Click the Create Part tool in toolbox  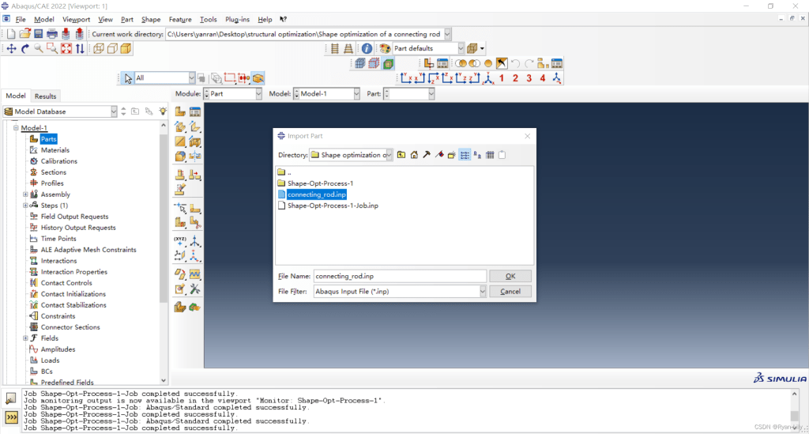pos(180,111)
